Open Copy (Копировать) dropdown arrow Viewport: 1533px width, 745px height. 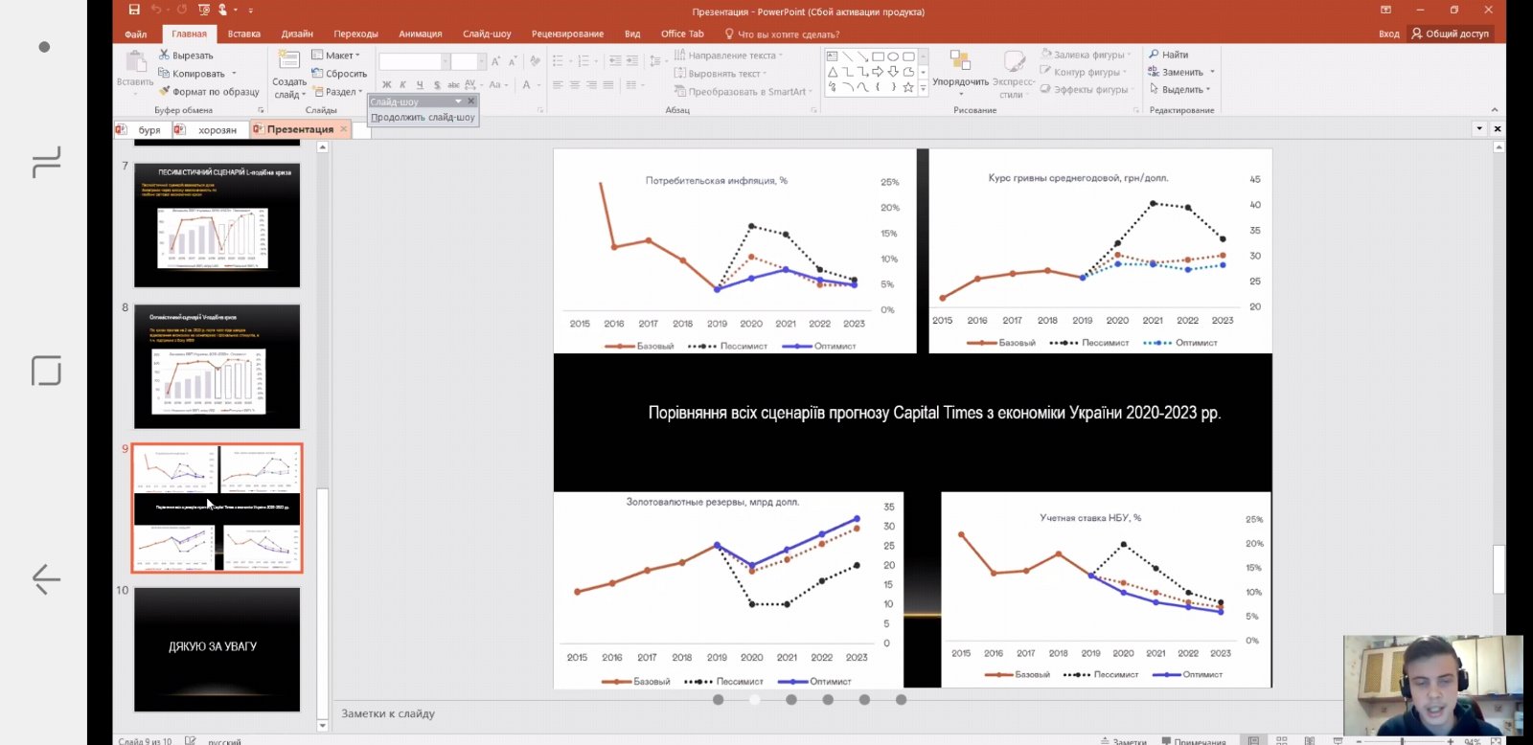(x=234, y=74)
